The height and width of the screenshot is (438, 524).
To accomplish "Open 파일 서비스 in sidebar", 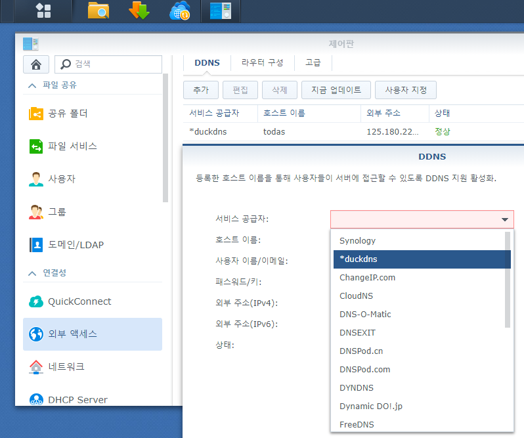I will (x=93, y=146).
